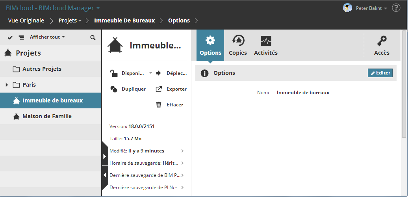408x197 pixels.
Task: Expand the Paris folder triangle
Action: (7, 85)
